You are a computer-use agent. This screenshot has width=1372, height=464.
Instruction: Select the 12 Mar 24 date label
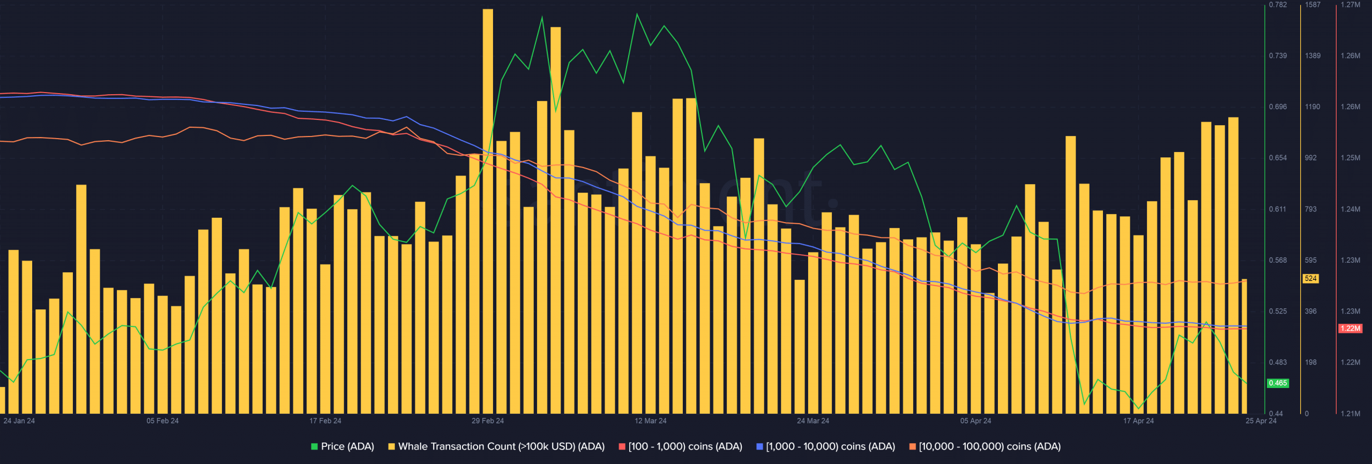(651, 421)
